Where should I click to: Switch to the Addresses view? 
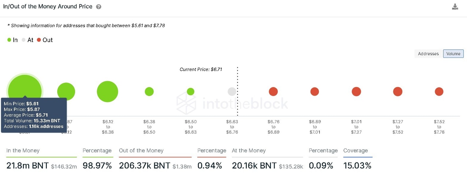tap(428, 54)
